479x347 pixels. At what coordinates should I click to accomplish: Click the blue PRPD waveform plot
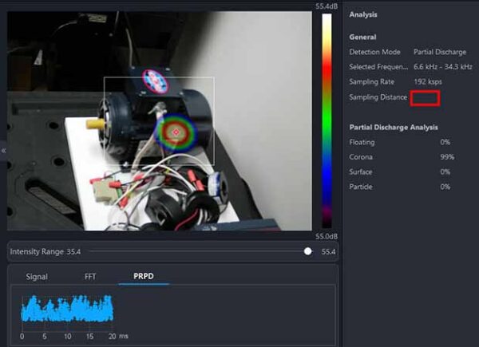(67, 308)
